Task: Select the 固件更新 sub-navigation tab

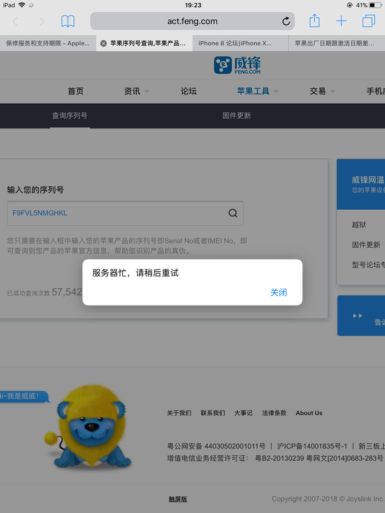Action: coord(237,116)
